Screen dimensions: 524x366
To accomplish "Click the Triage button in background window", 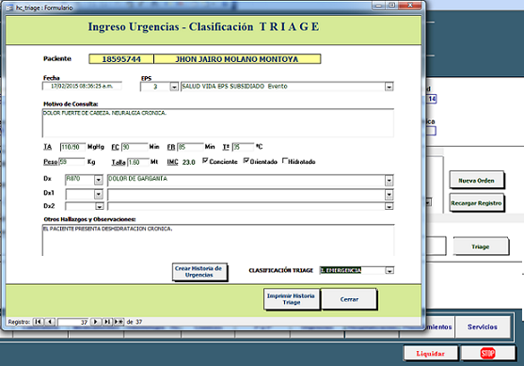I will 481,247.
